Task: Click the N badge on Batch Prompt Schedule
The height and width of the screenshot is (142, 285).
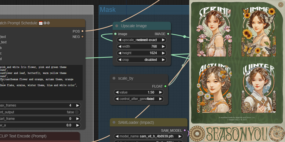Action: click(x=48, y=23)
